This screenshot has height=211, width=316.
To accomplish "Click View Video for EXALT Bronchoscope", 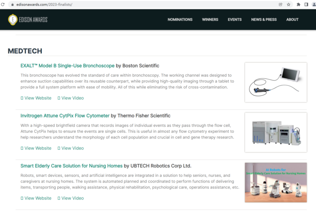I will point(71,98).
